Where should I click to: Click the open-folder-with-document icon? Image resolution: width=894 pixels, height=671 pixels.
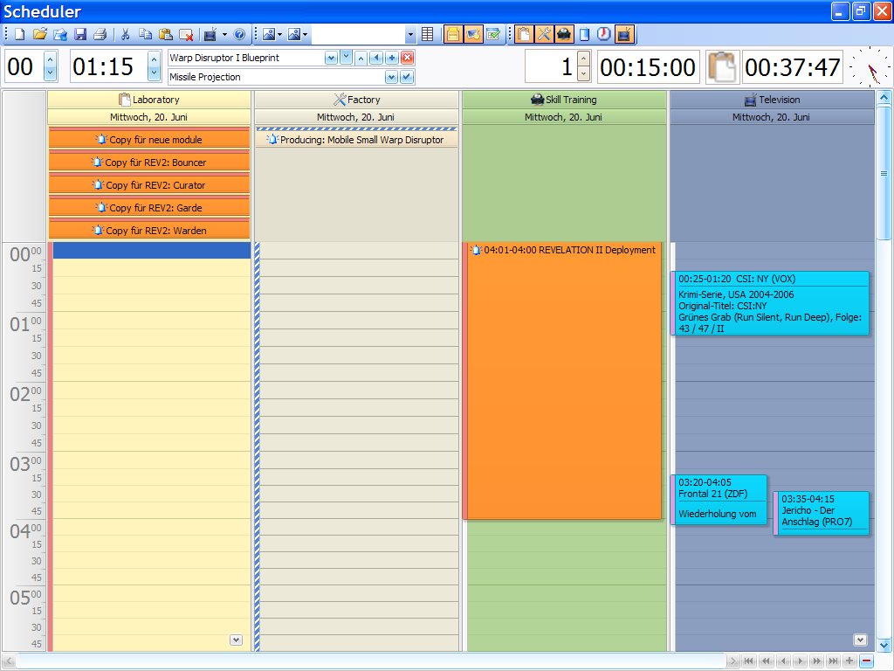point(60,35)
